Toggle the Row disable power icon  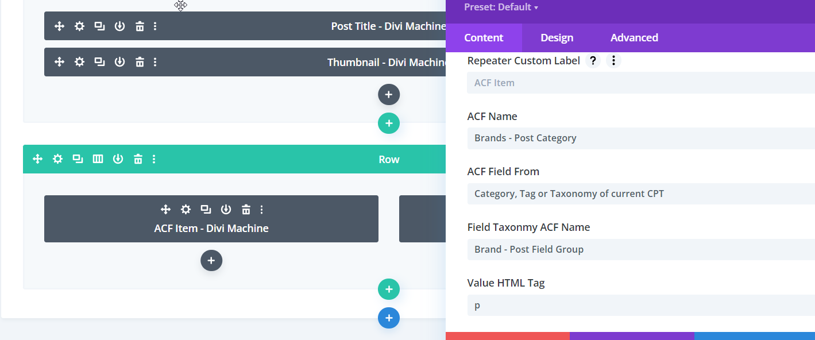tap(118, 159)
